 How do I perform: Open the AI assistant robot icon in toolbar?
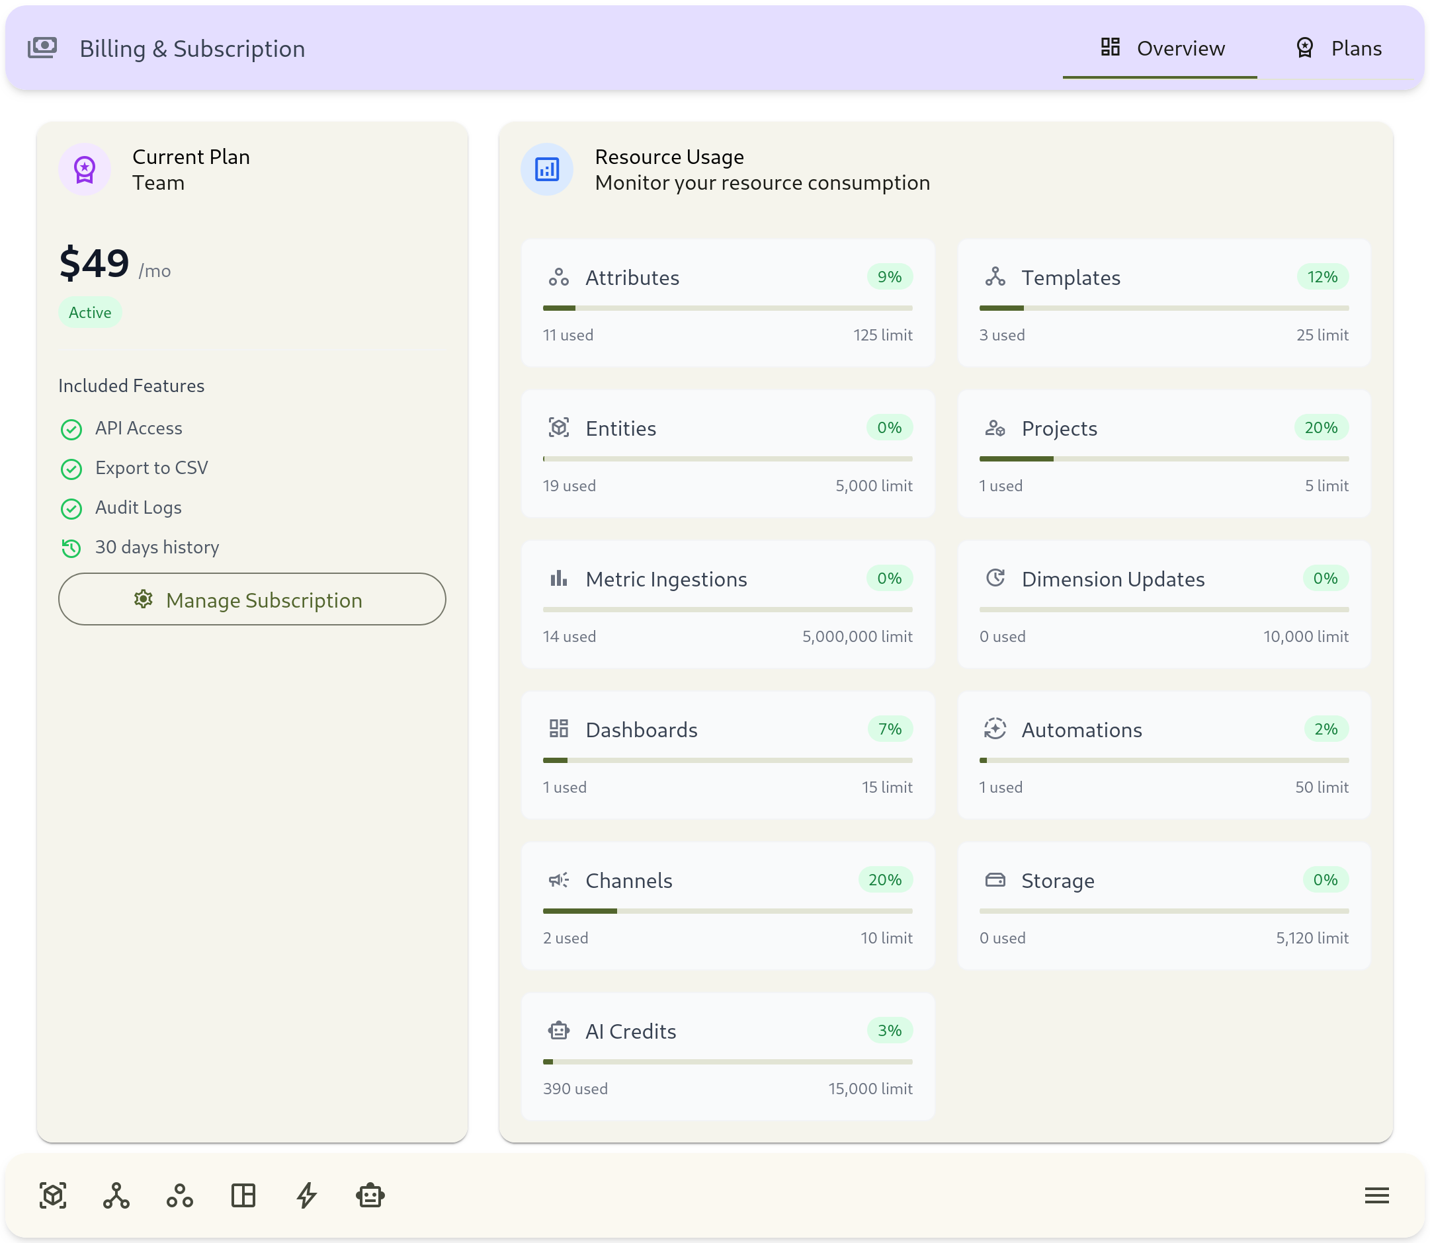[x=370, y=1195]
